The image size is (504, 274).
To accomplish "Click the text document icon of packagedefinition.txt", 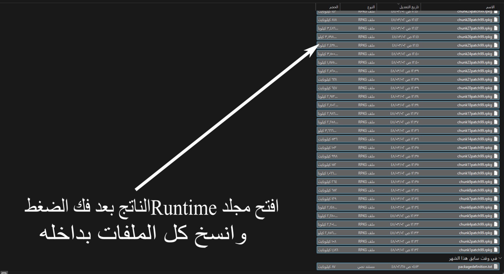I will pos(496,266).
